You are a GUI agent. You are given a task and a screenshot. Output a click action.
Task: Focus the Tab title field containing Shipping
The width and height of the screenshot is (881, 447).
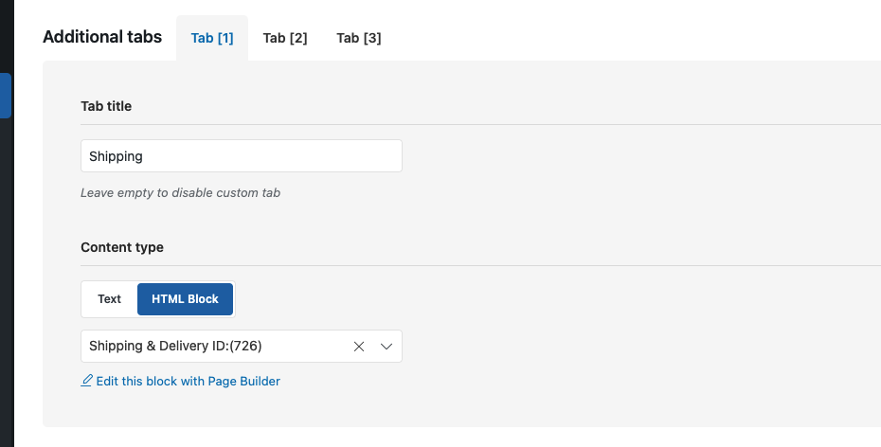(242, 156)
